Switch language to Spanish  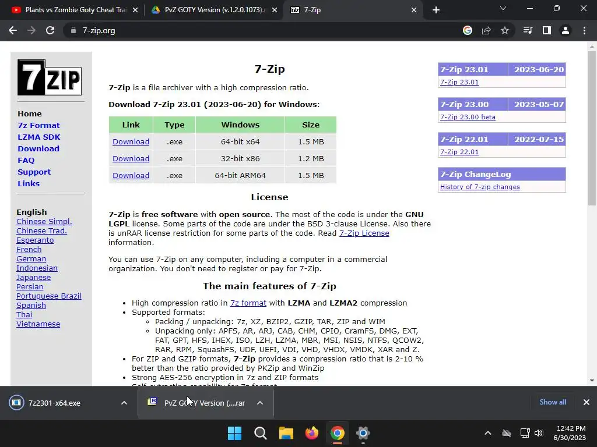(31, 305)
